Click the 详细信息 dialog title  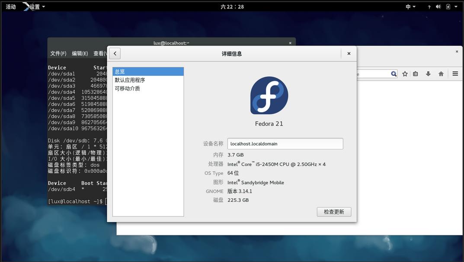(x=232, y=54)
